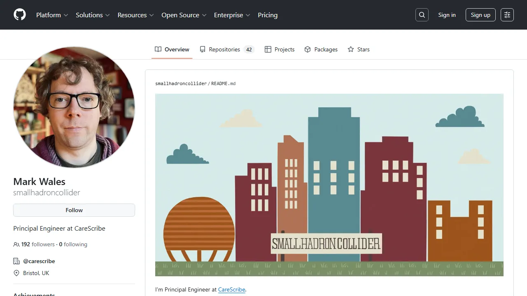This screenshot has height=296, width=527.
Task: Open the Smallhadroncollider city banner image
Action: tap(329, 185)
